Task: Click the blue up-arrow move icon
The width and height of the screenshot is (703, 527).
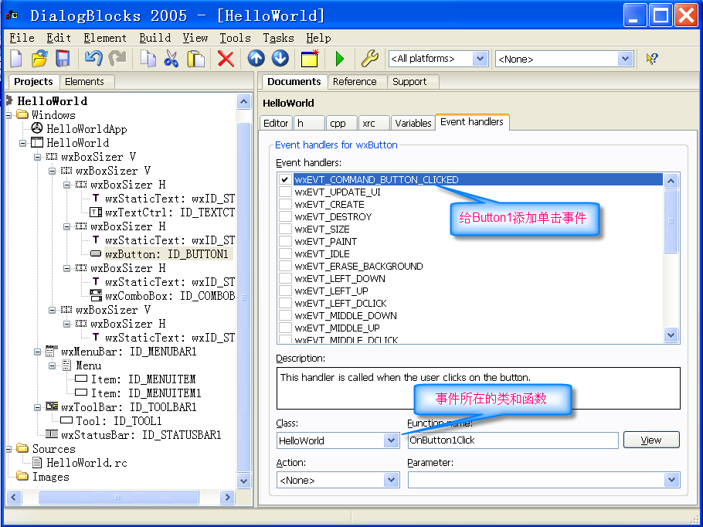Action: pos(255,58)
